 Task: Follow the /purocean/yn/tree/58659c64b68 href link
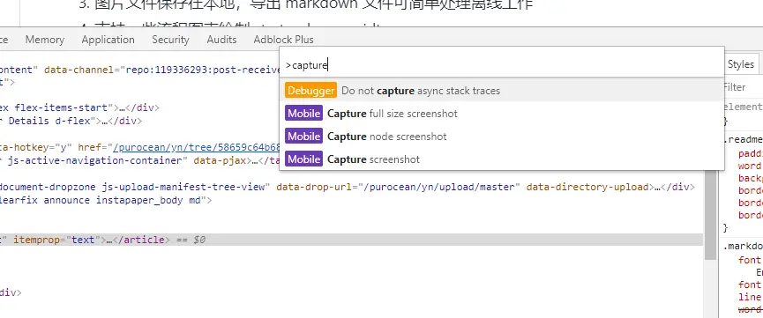[x=196, y=147]
